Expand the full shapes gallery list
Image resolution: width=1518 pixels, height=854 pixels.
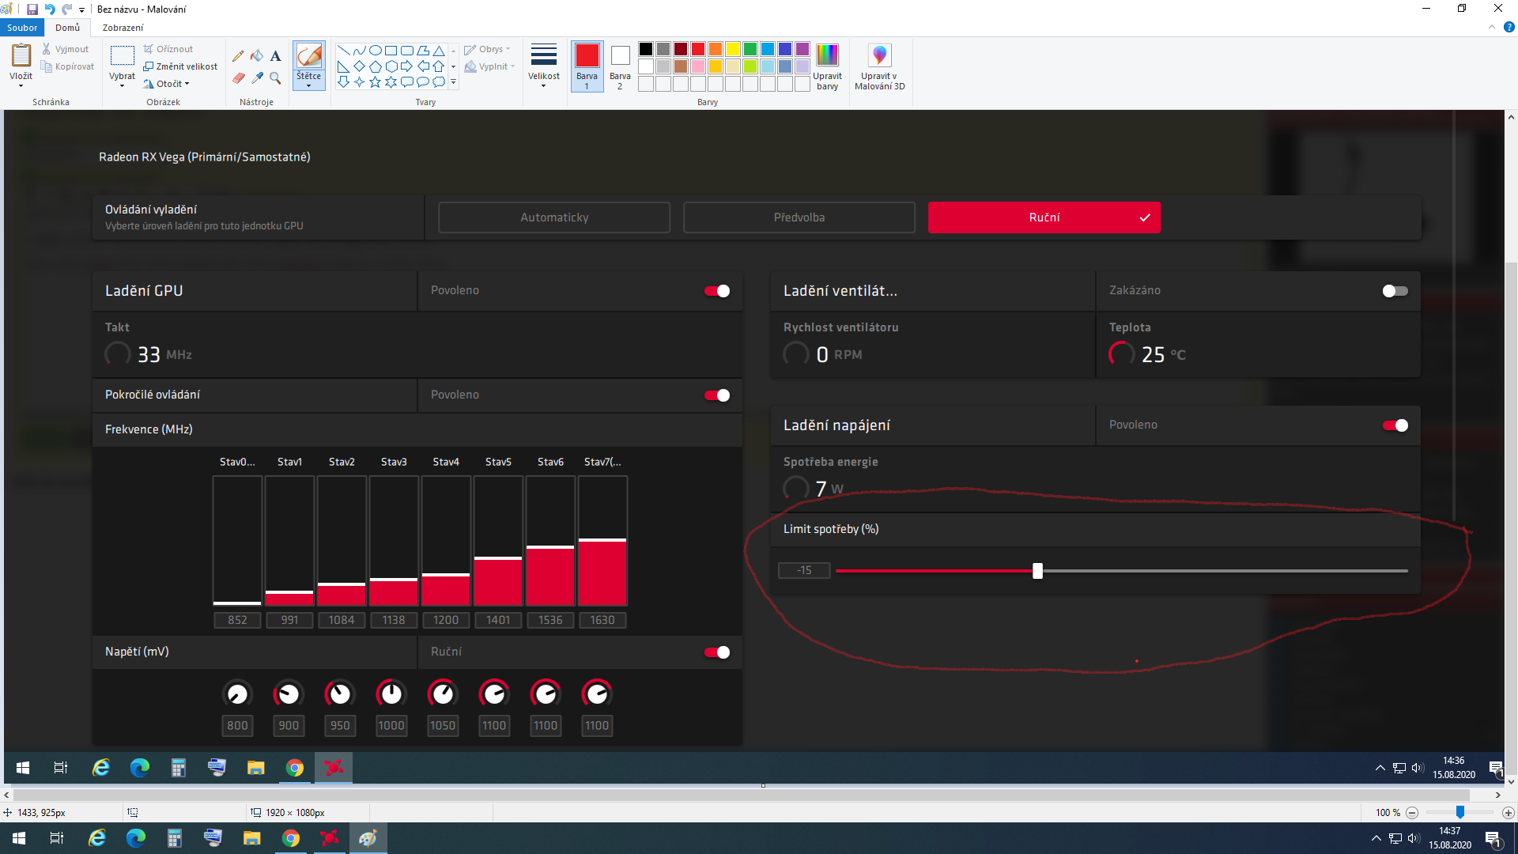(454, 81)
